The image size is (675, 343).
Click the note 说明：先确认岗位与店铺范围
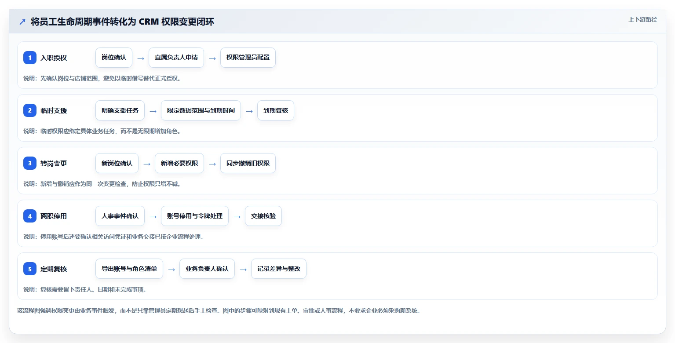click(102, 78)
